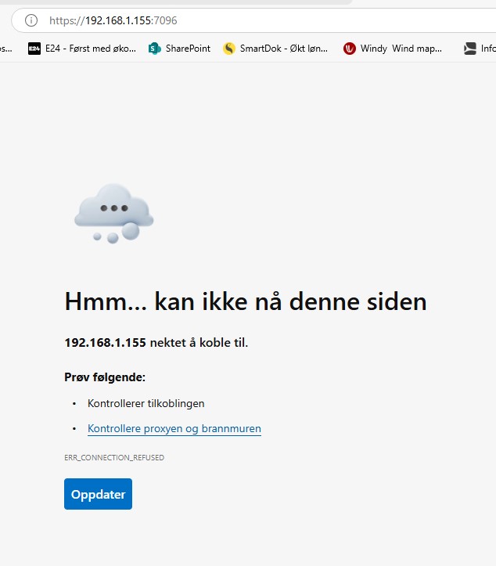
Task: Click the site information icon in address bar
Action: click(x=31, y=20)
